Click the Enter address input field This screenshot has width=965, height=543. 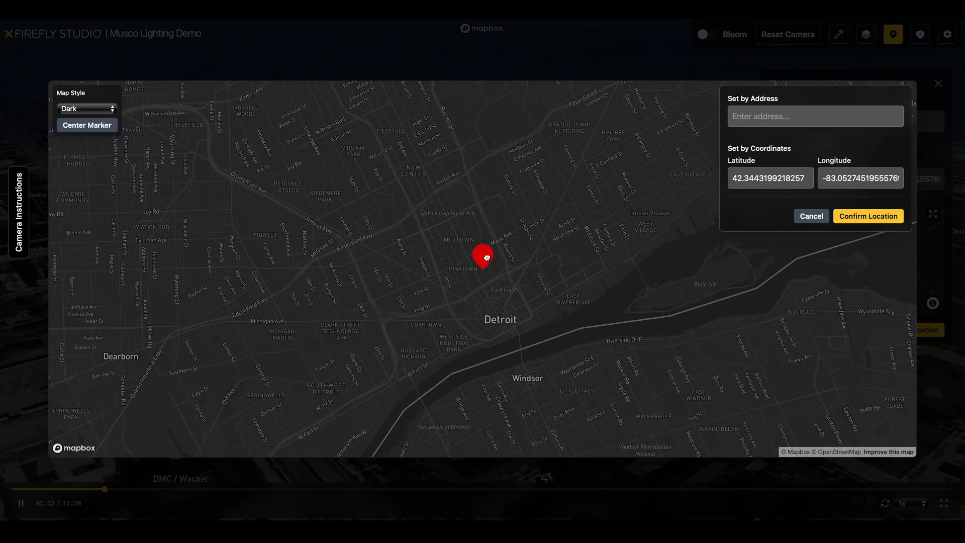coord(815,116)
